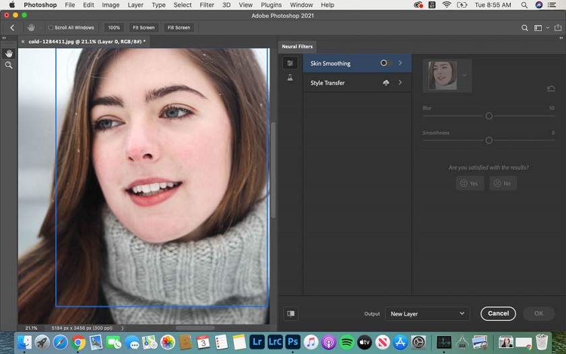The width and height of the screenshot is (566, 354).
Task: Check Scroll All Windows checkbox
Action: [x=51, y=28]
